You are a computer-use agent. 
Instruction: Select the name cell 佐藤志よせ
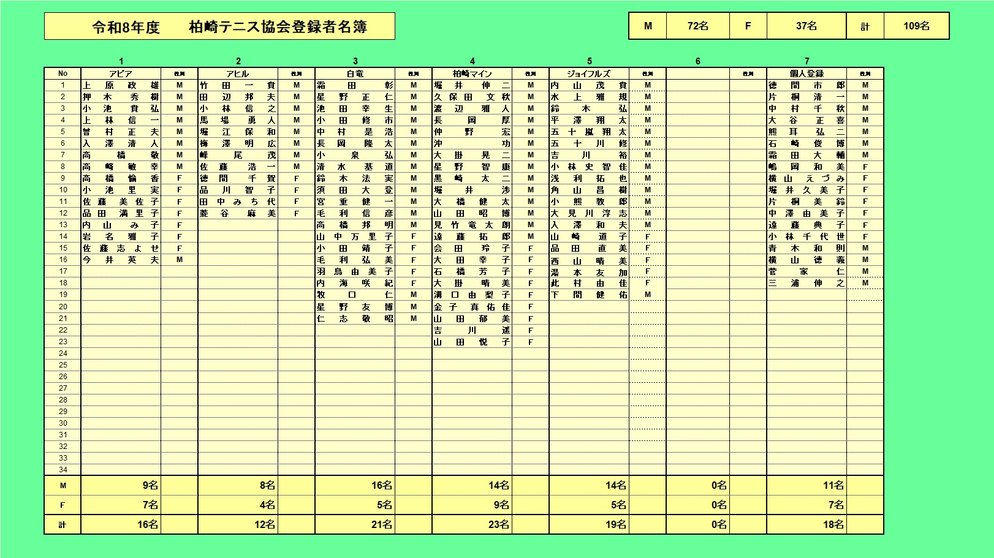121,248
